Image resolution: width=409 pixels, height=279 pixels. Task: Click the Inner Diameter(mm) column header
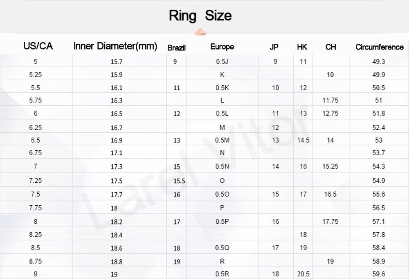pos(115,46)
